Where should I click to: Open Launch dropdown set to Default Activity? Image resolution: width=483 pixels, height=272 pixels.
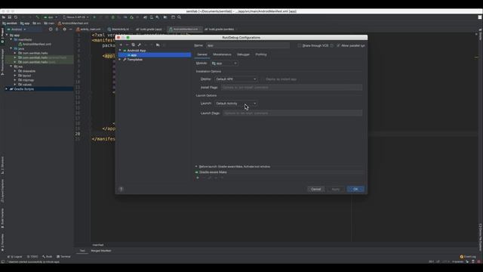pyautogui.click(x=235, y=104)
